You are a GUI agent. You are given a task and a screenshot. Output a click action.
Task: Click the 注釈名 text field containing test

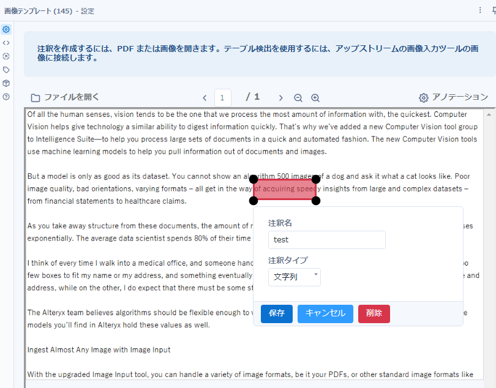326,240
